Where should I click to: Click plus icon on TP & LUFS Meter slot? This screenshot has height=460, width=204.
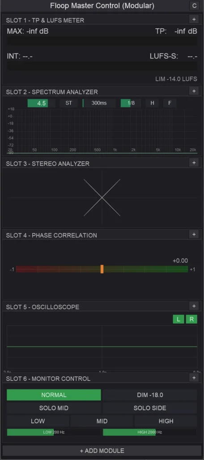tap(194, 19)
